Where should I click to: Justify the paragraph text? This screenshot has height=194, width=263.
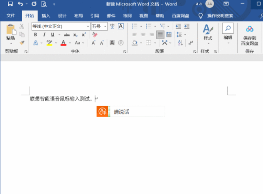[160, 34]
